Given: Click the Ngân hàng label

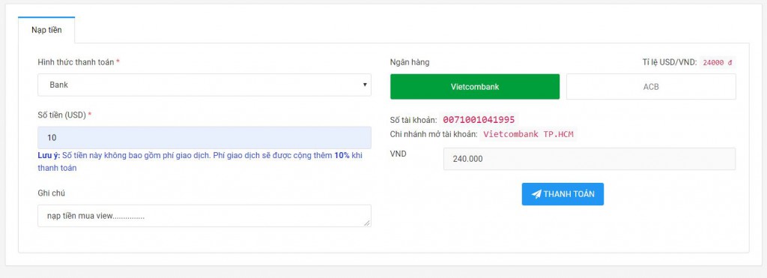Looking at the screenshot, I should (x=410, y=62).
